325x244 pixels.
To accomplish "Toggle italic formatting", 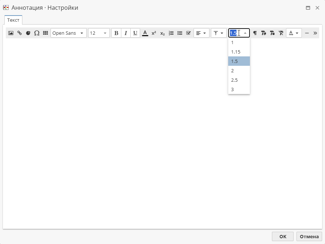I will (x=126, y=33).
